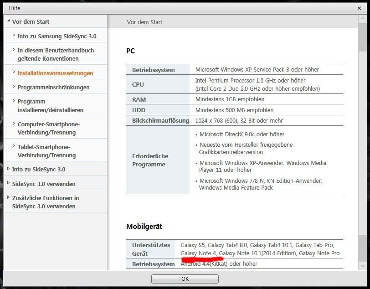Expand arrow beside Programm installieren/deinstallieren

click(14, 101)
